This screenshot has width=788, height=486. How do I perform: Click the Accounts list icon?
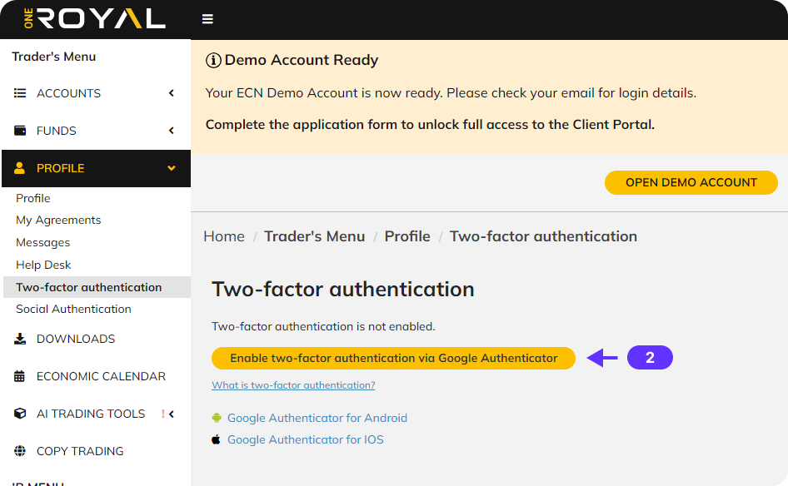(20, 93)
